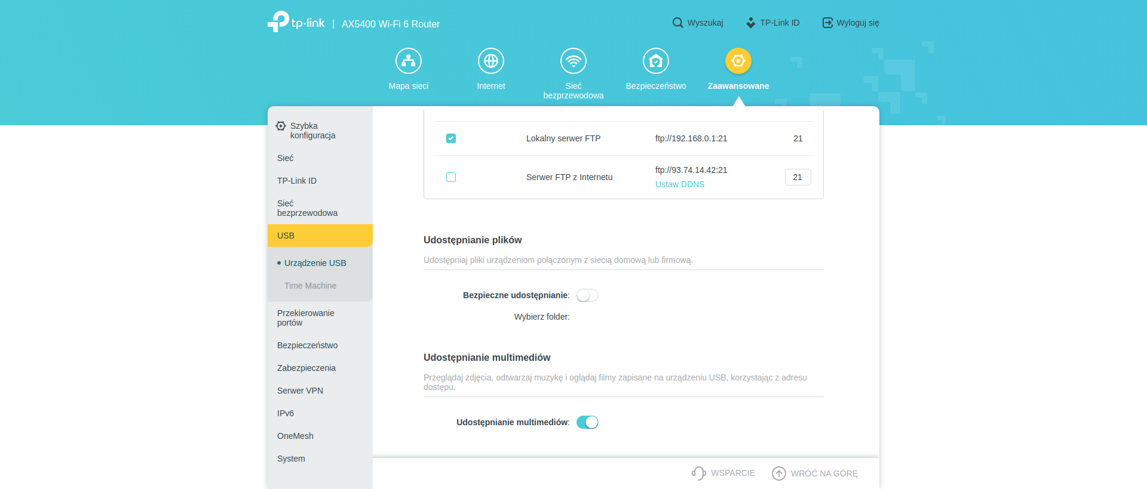Expand the Sieć sidebar section
Image resolution: width=1147 pixels, height=489 pixels.
point(286,158)
